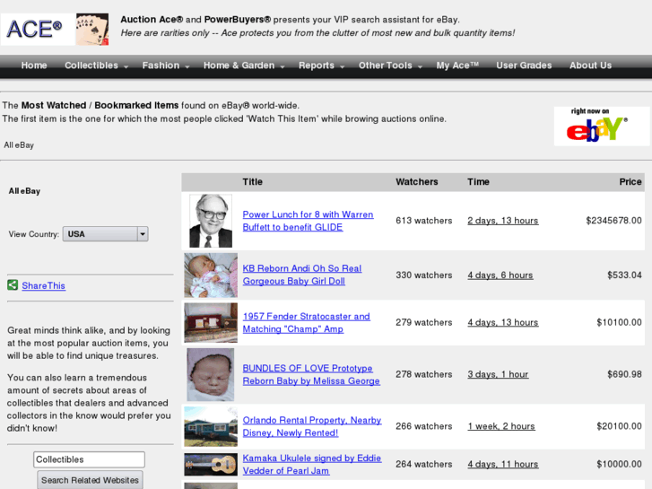Click the Kamaka ukulele thumbnail

(211, 464)
